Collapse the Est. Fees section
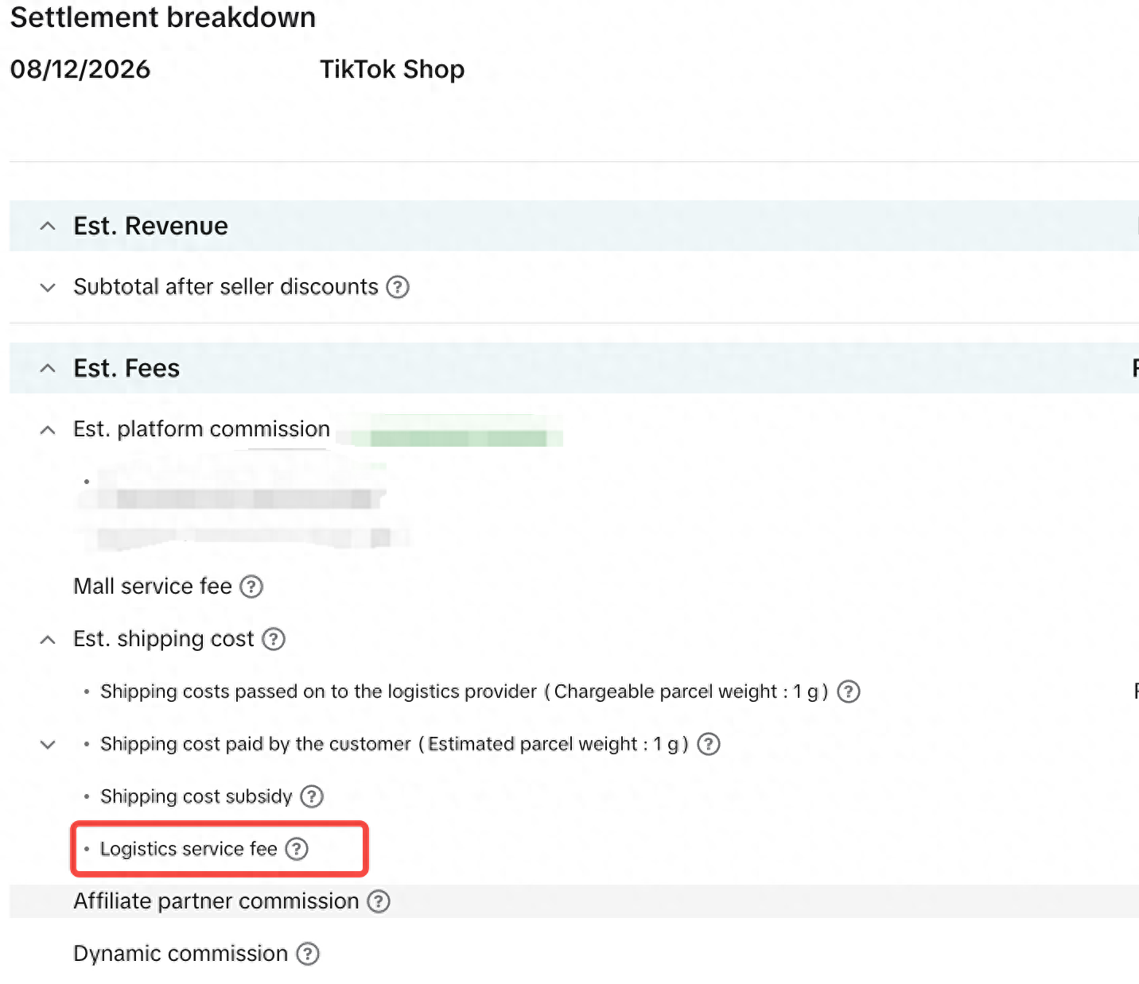 (x=48, y=369)
